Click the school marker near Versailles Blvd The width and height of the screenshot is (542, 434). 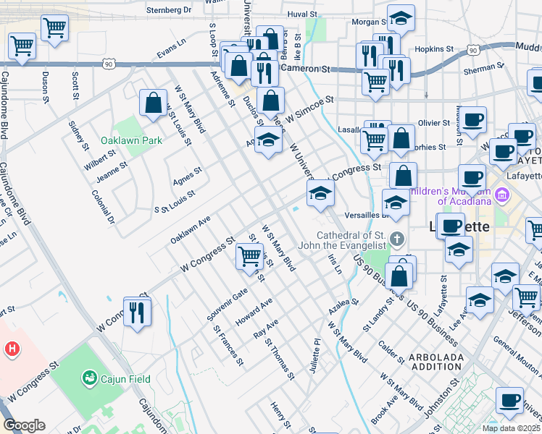[x=396, y=203]
